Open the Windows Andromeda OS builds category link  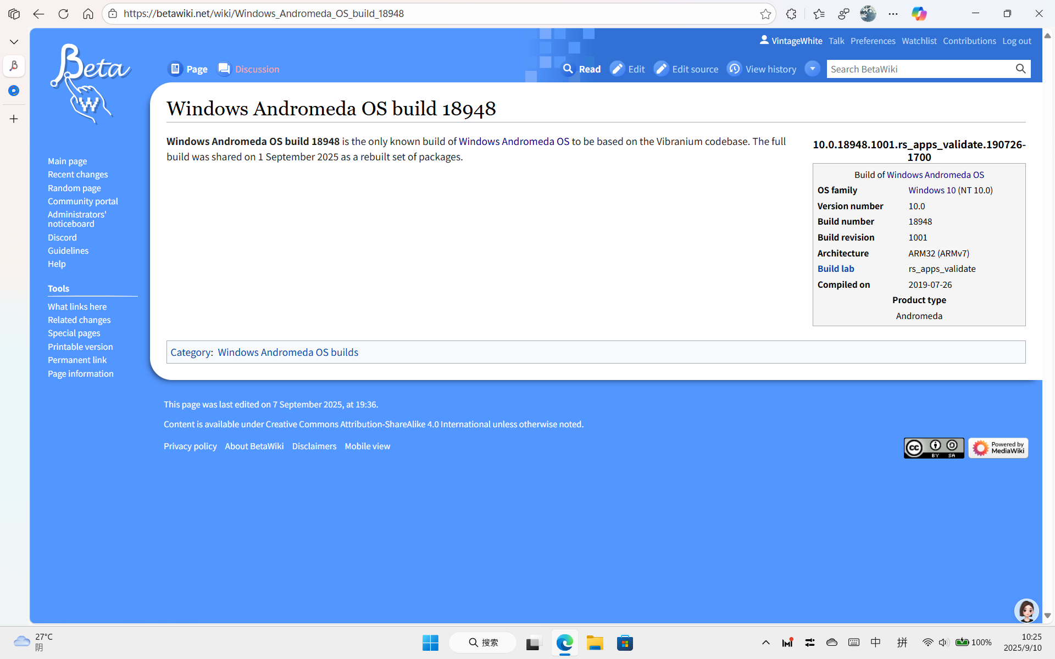tap(288, 352)
